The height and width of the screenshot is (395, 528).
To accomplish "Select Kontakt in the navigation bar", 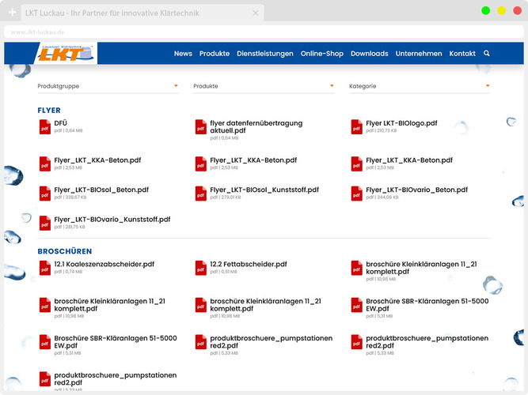I will tap(462, 54).
